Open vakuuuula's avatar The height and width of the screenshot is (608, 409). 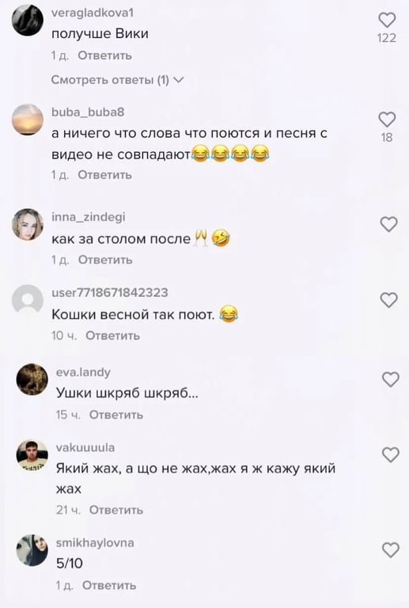[x=32, y=455]
